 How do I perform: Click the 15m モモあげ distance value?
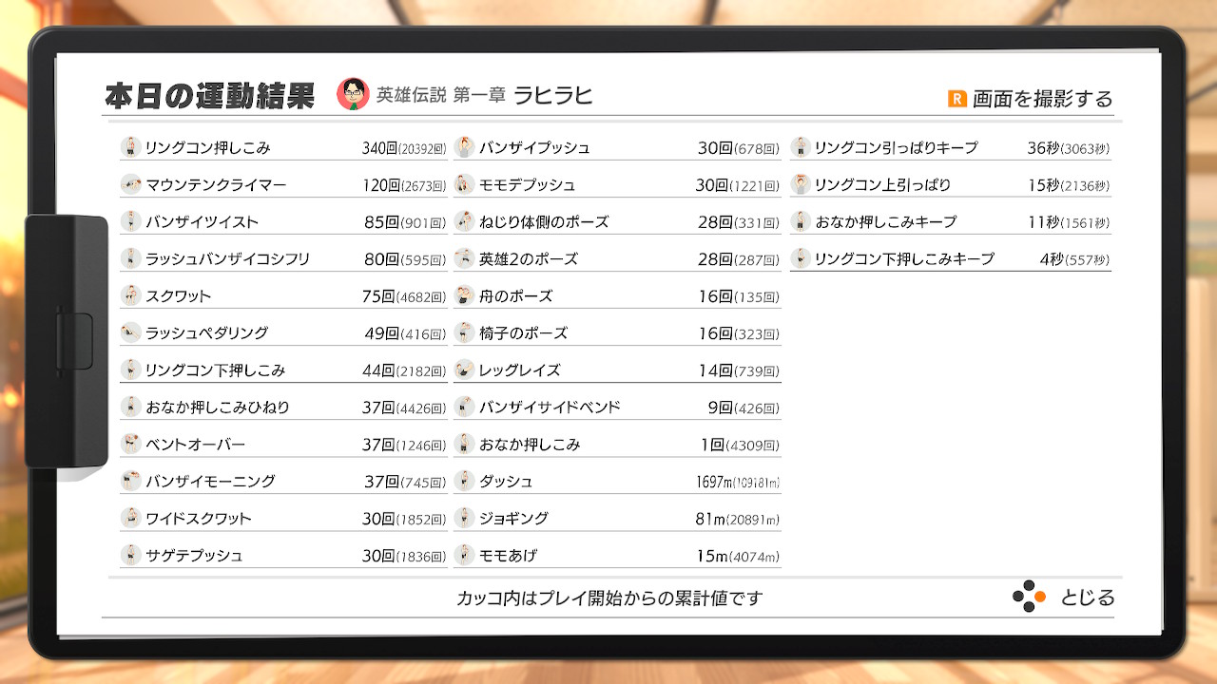(x=714, y=556)
